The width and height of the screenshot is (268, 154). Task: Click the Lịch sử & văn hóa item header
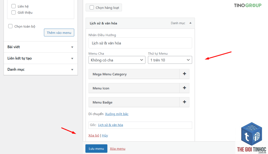point(140,23)
